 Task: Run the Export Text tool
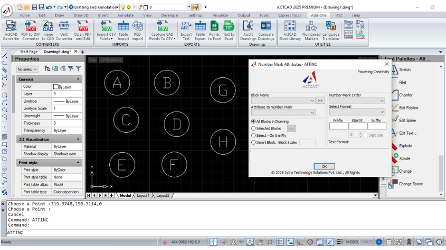pyautogui.click(x=186, y=31)
